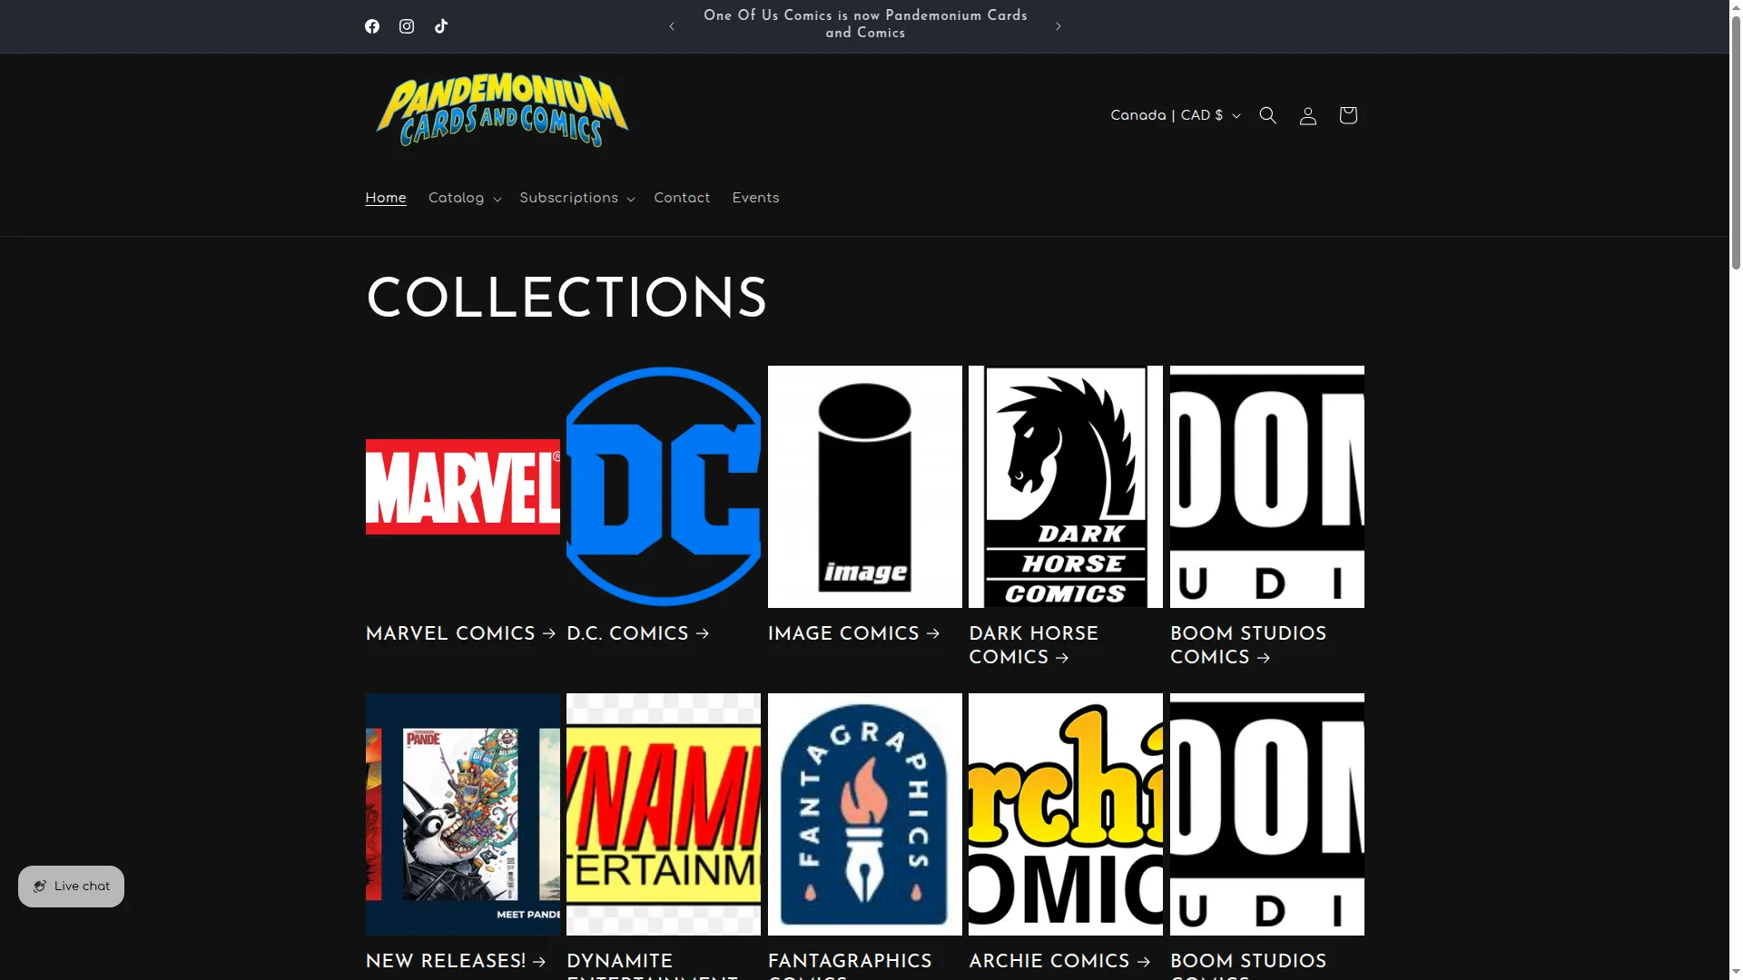Follow the DARK HORSE COMICS link
This screenshot has height=980, width=1743.
click(x=1034, y=645)
